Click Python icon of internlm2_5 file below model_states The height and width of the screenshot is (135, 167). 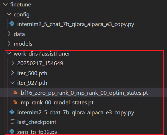point(12,112)
